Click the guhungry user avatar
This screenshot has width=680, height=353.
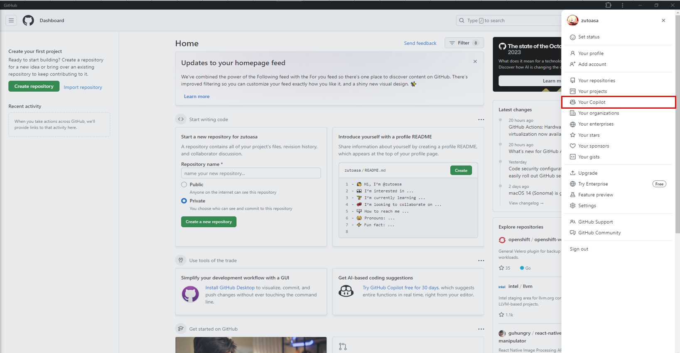[502, 334]
